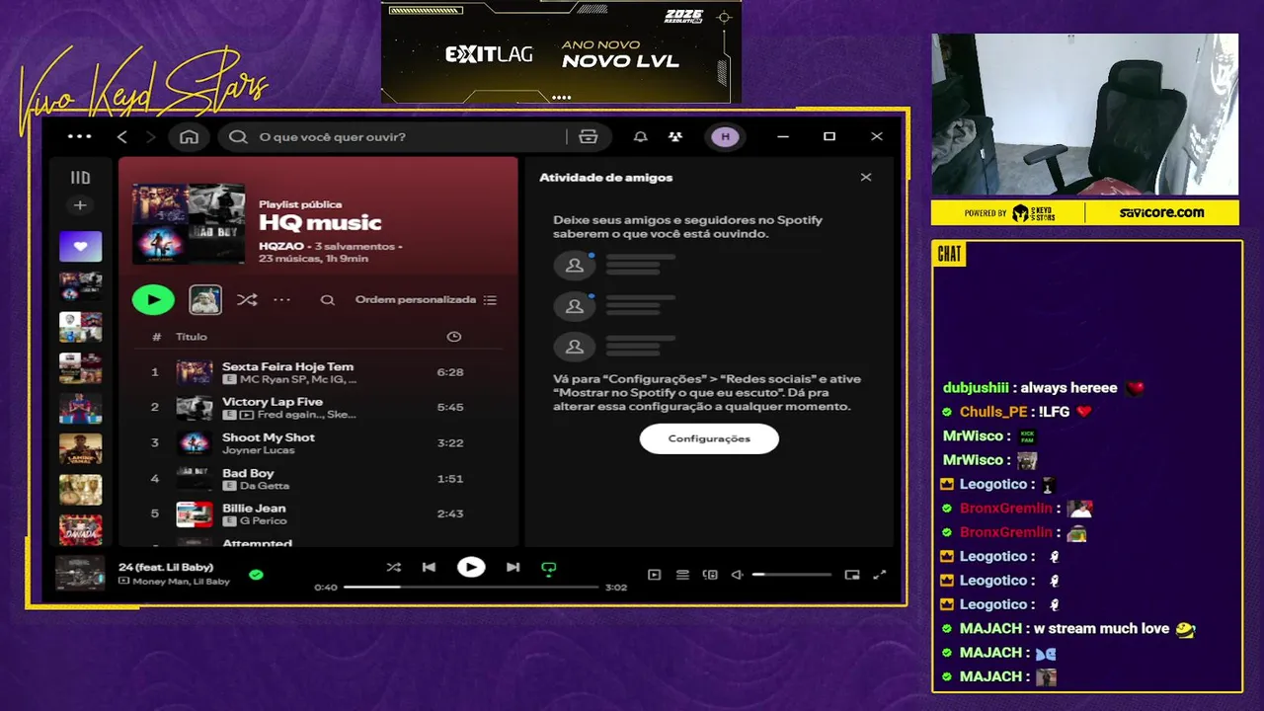Enter full screen with the expand icon
Viewport: 1264px width, 711px height.
point(880,575)
